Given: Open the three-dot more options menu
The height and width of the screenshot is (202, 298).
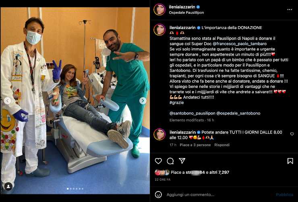Looking at the screenshot, I should click(x=290, y=10).
